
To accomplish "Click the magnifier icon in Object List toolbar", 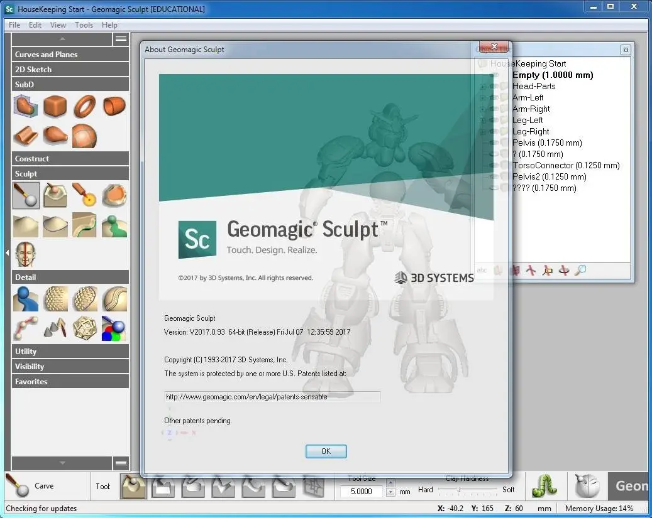I will (x=580, y=270).
